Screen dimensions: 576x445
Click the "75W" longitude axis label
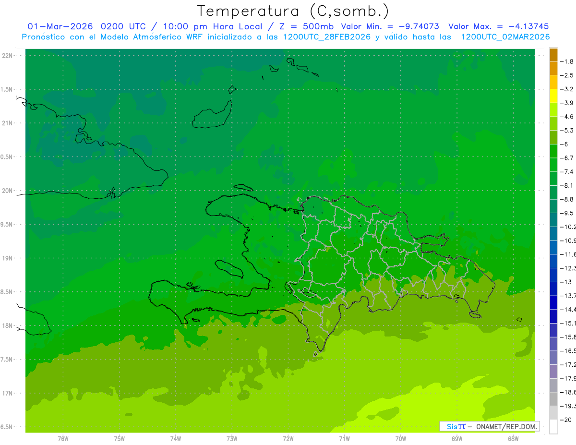pyautogui.click(x=120, y=439)
